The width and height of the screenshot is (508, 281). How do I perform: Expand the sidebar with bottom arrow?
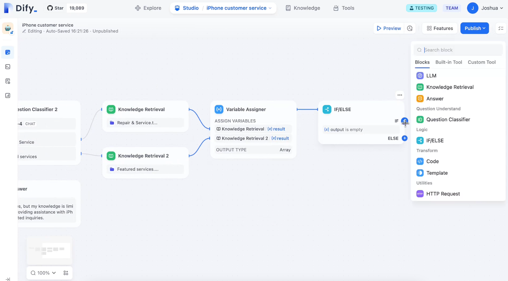(8, 279)
